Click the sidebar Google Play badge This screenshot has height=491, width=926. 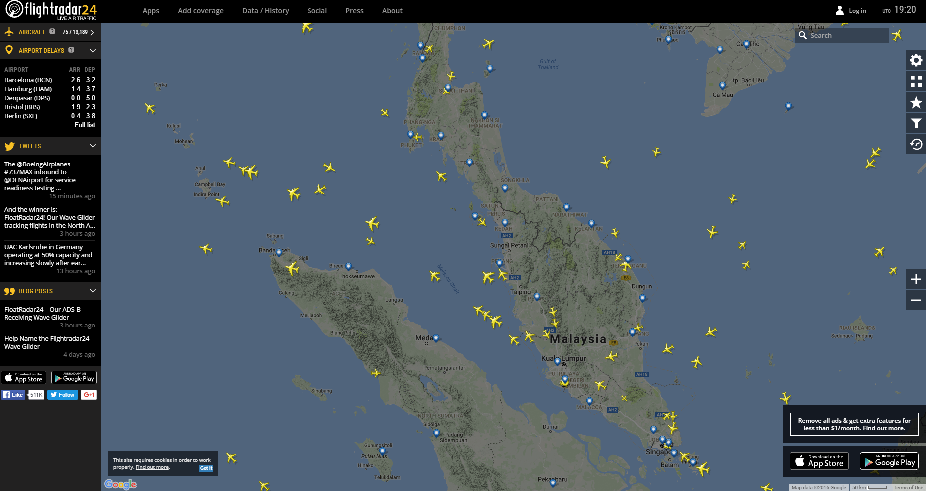coord(74,378)
